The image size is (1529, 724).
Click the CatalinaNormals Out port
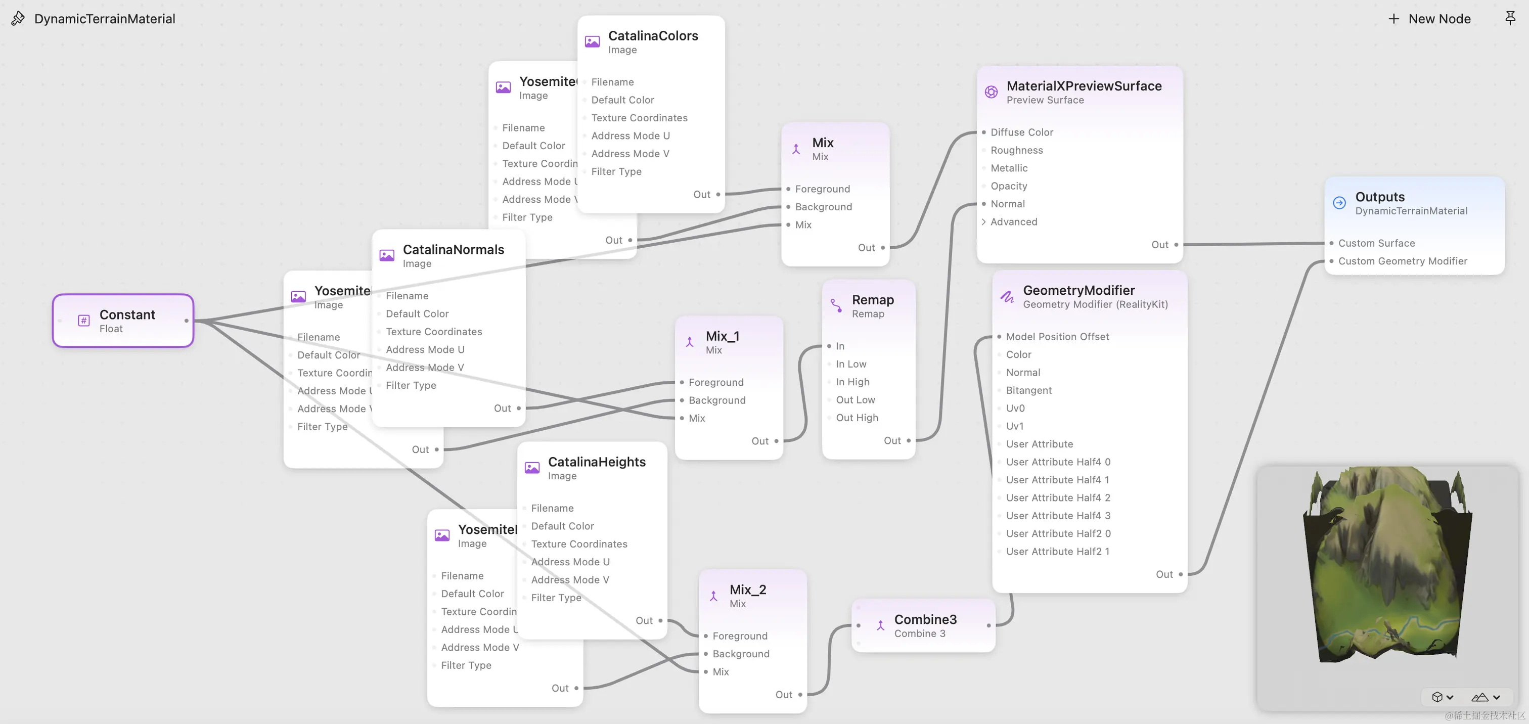[518, 409]
